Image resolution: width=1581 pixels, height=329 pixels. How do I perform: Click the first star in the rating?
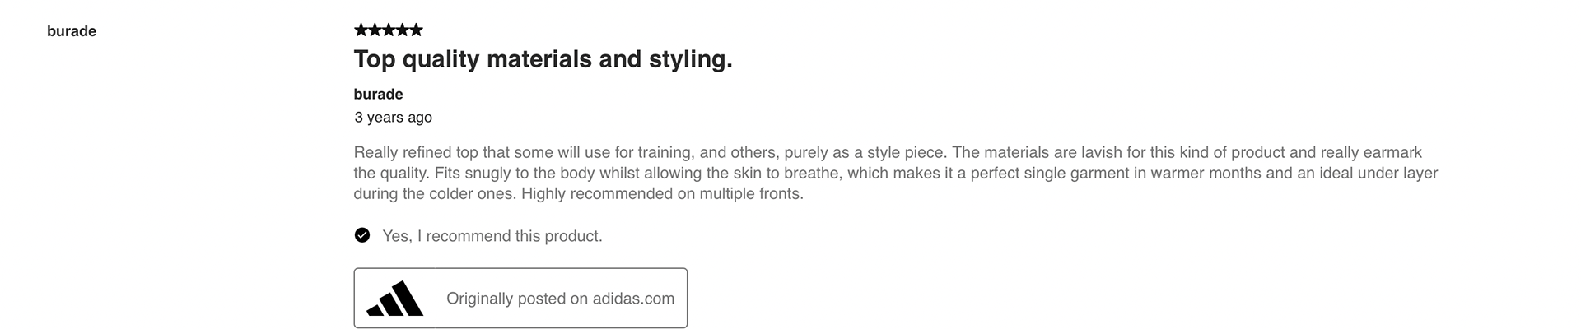[361, 30]
